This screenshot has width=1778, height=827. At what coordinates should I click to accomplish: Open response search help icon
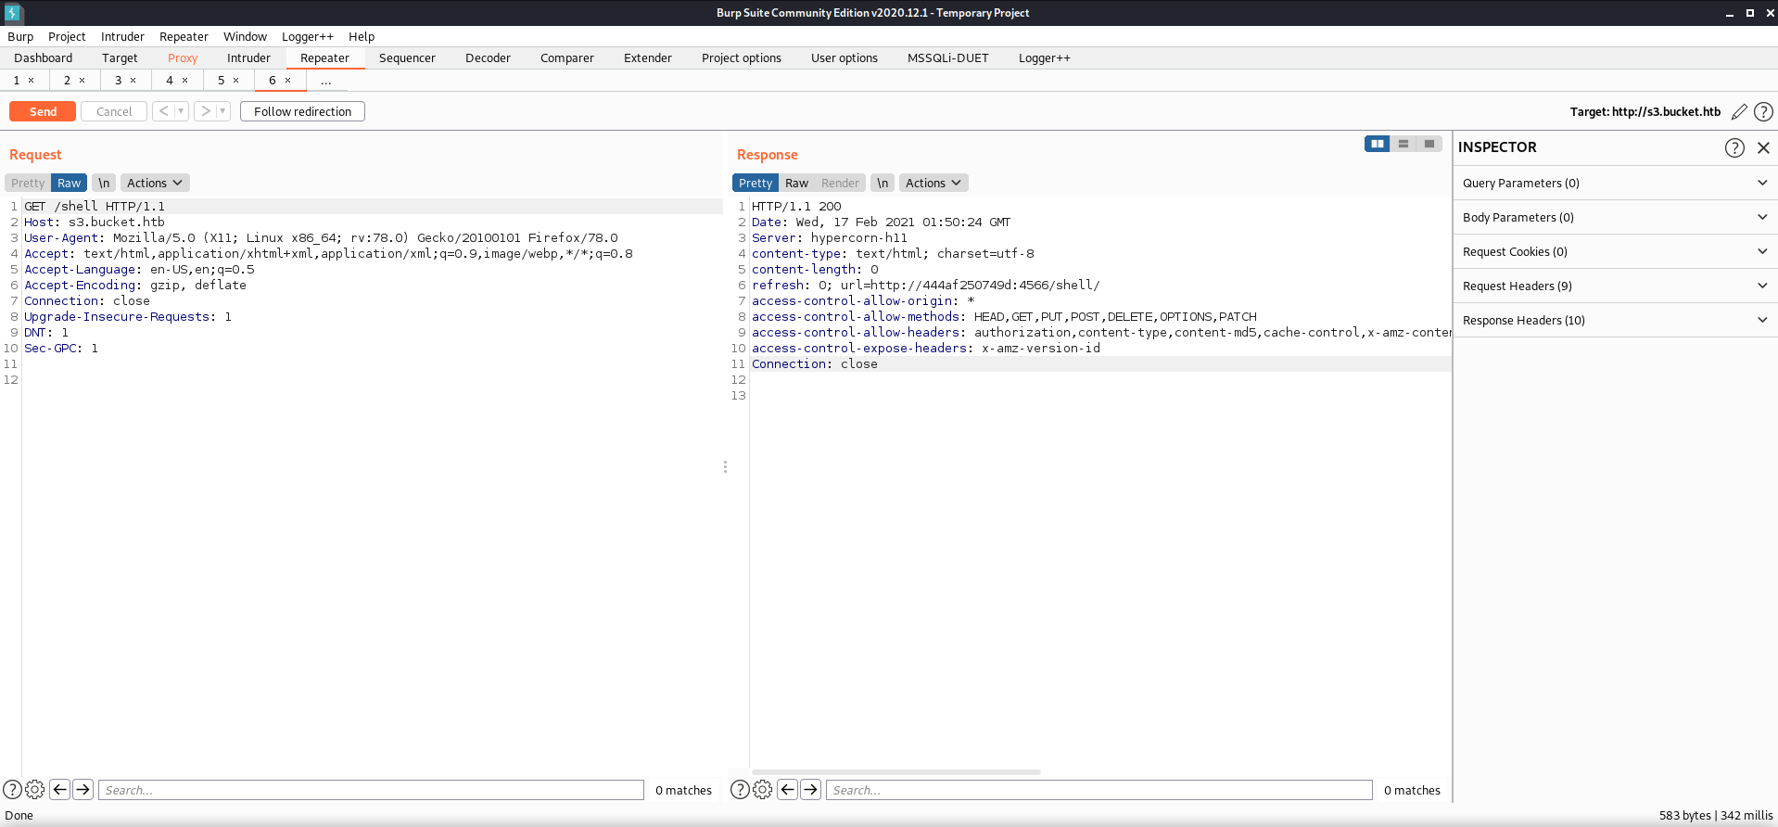click(x=740, y=789)
